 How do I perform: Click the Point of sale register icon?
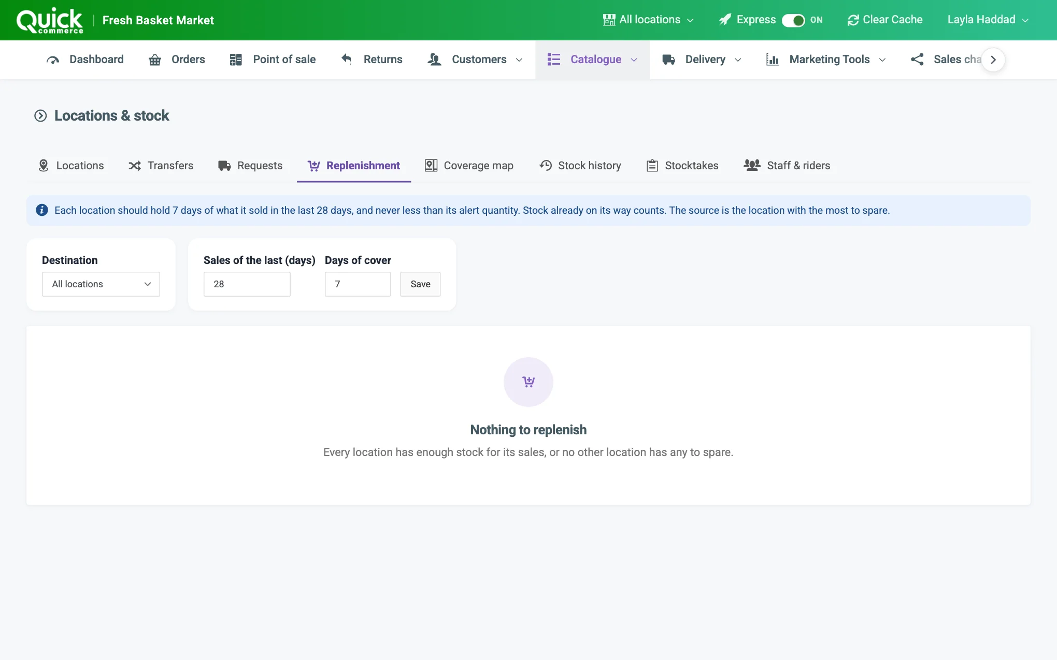(236, 60)
